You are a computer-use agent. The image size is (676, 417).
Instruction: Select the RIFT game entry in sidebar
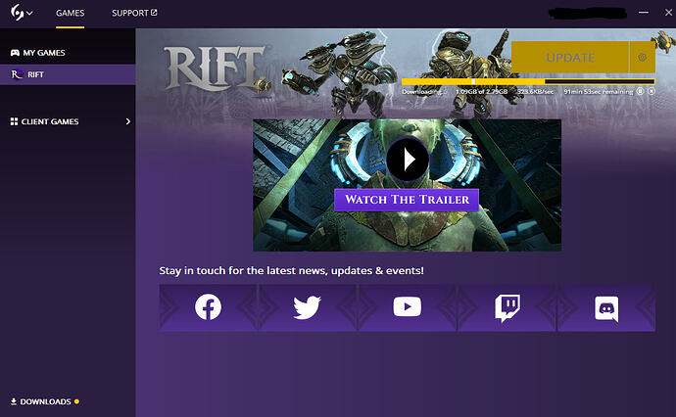[68, 74]
